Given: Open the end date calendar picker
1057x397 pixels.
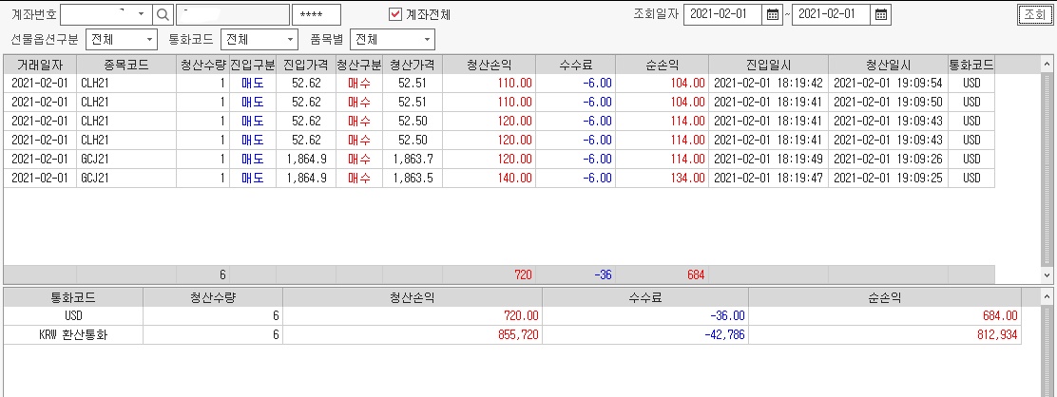Looking at the screenshot, I should click(x=881, y=14).
